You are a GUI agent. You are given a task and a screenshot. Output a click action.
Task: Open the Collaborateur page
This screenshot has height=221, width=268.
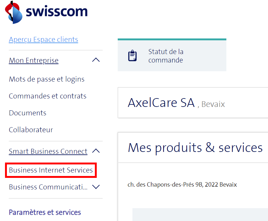[31, 130]
